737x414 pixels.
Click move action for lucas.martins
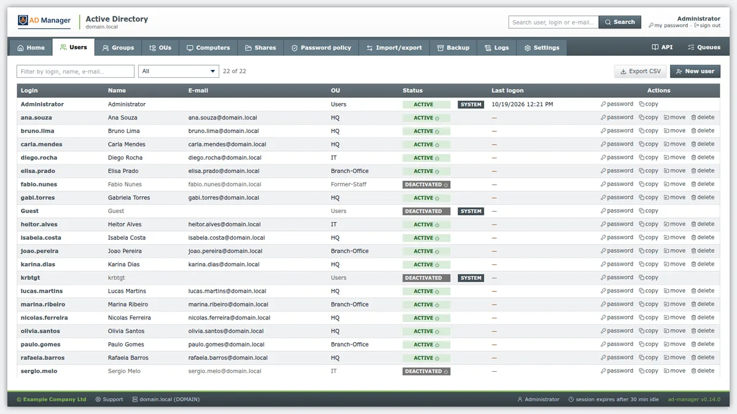tap(674, 291)
